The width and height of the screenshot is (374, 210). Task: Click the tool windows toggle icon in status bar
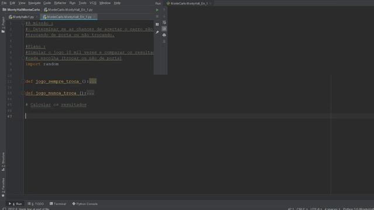tap(4, 209)
